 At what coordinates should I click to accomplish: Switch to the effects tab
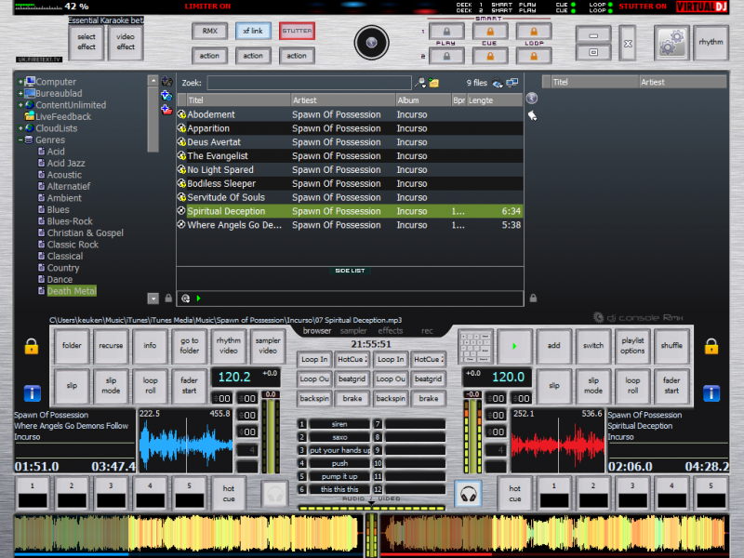click(390, 331)
